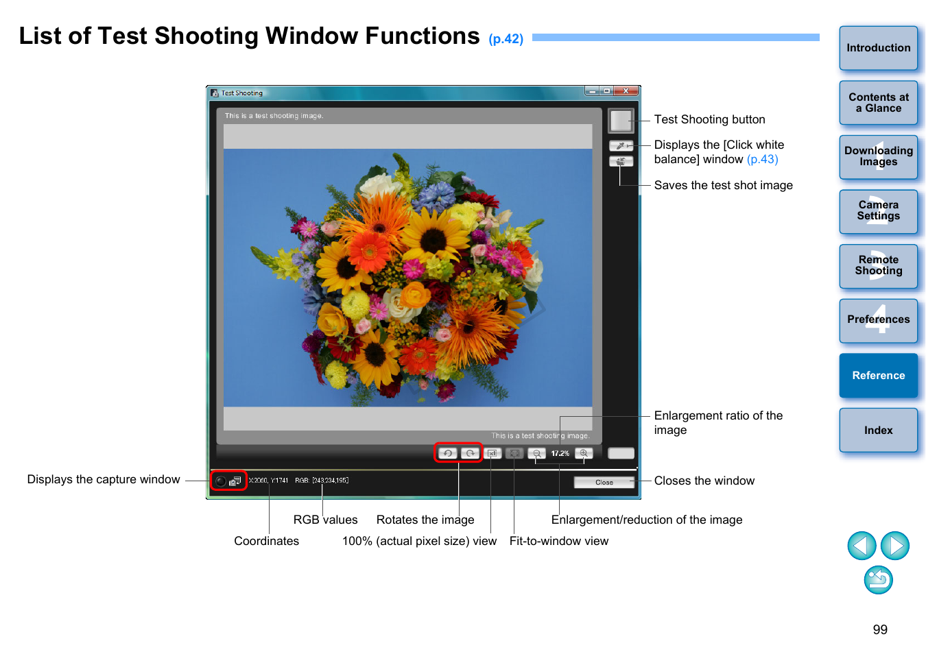The height and width of the screenshot is (654, 926).
Task: Click the 17.2% enlargement ratio value
Action: [560, 453]
